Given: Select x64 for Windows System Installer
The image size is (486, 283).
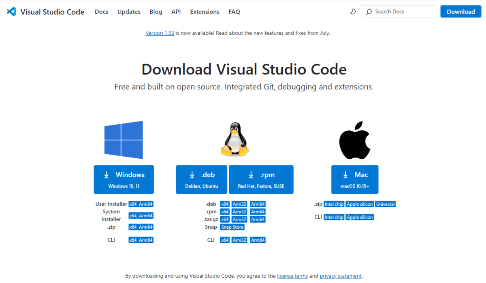Looking at the screenshot, I should pos(133,216).
